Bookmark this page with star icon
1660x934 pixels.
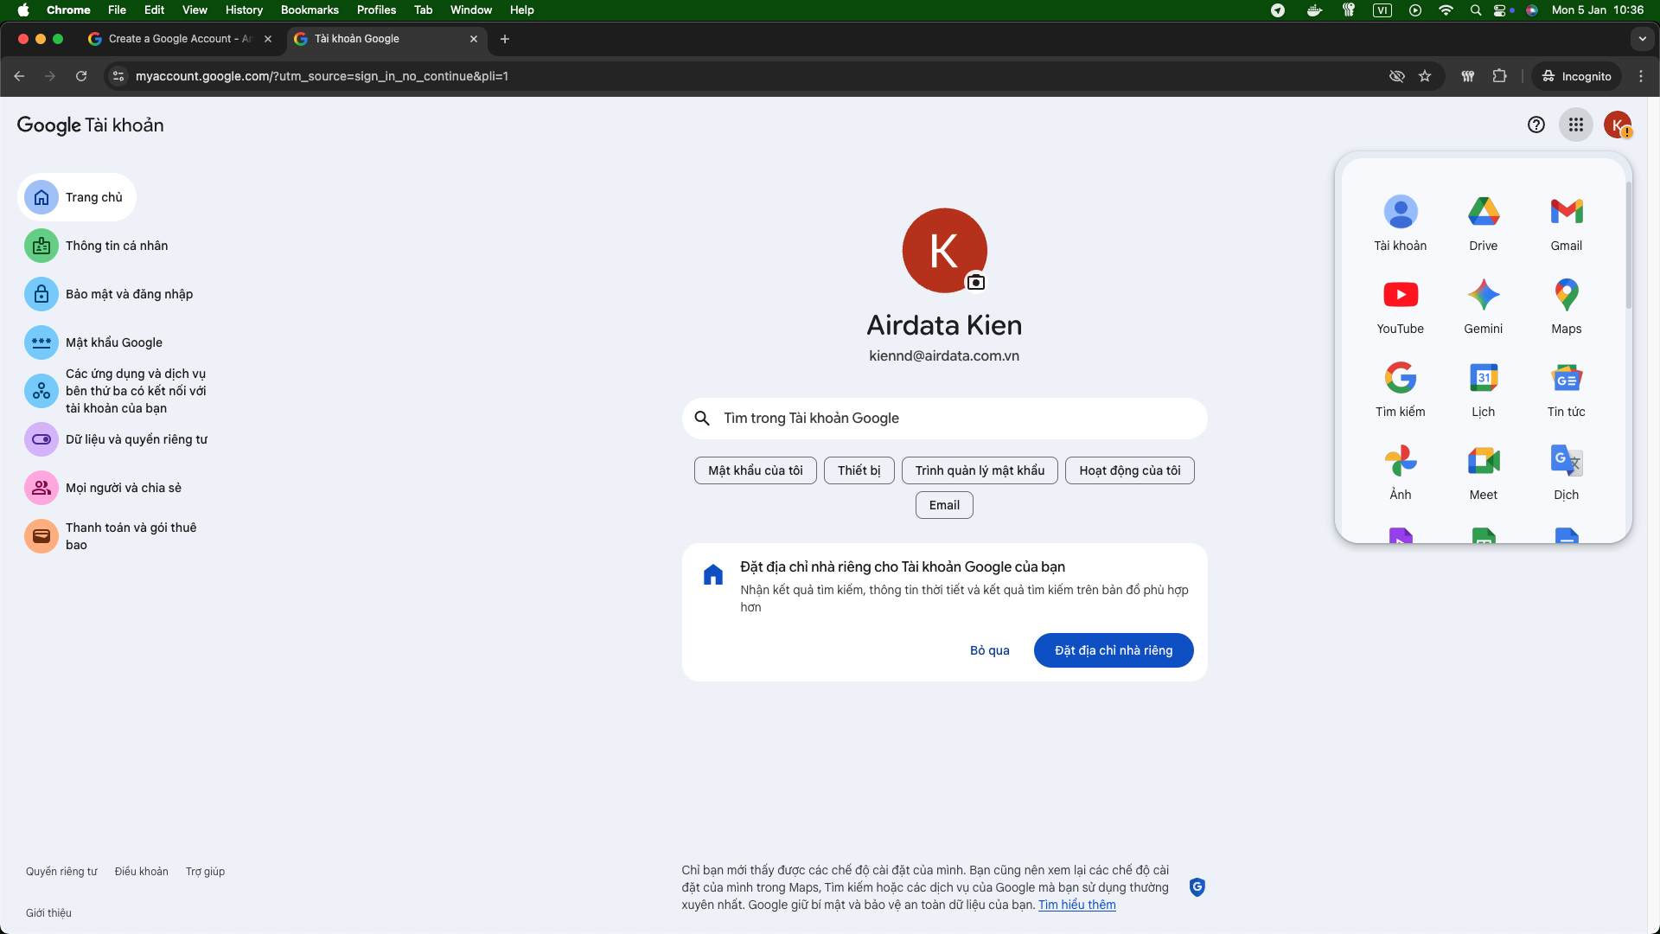1425,76
